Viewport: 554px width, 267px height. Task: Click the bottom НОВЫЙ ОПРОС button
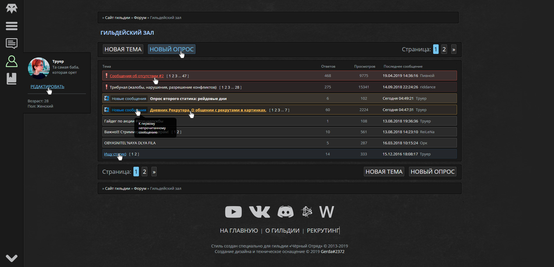[433, 172]
